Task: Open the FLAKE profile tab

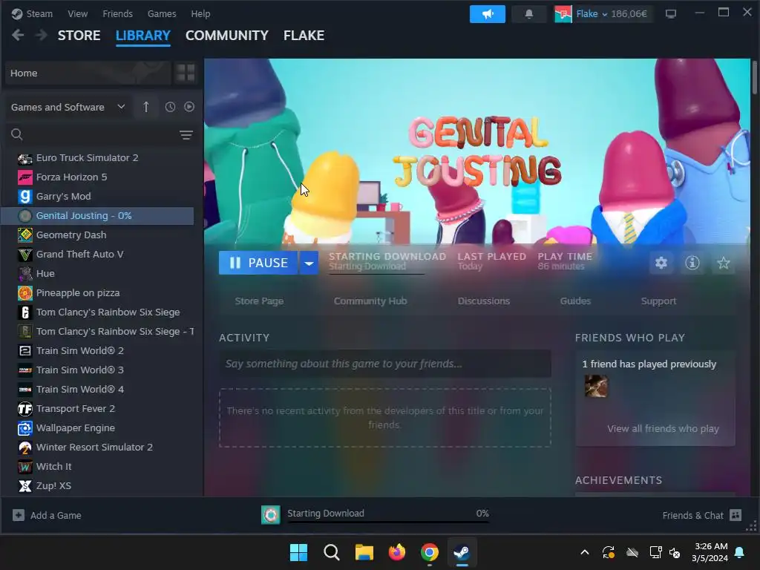Action: click(x=304, y=36)
